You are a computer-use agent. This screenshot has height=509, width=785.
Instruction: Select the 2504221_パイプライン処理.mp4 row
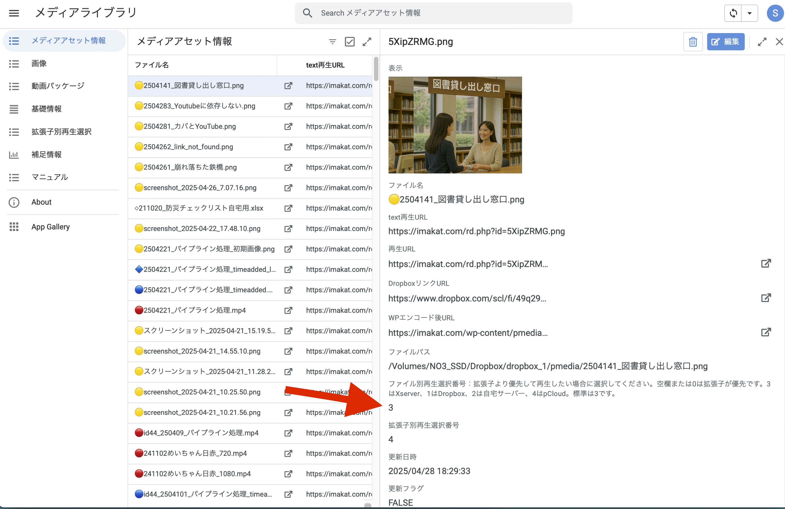(x=195, y=310)
